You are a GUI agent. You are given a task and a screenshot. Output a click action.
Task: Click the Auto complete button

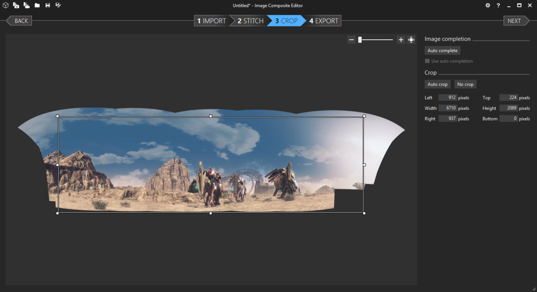tap(443, 50)
